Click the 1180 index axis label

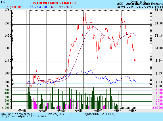click(8, 60)
